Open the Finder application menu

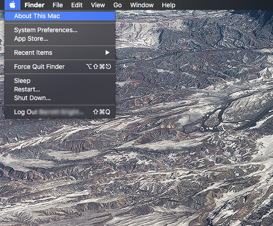tap(34, 5)
